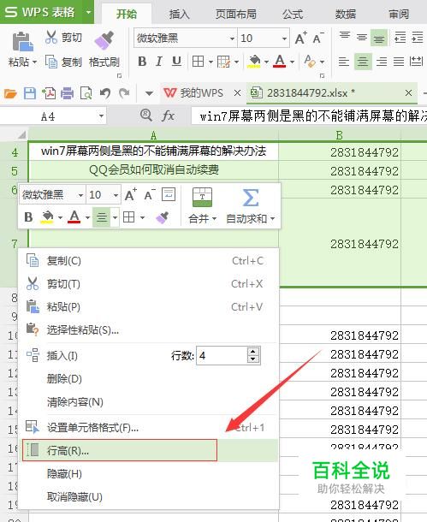427x522 pixels.
Task: Click the increase indent icon in ribbon
Action: [x=418, y=38]
